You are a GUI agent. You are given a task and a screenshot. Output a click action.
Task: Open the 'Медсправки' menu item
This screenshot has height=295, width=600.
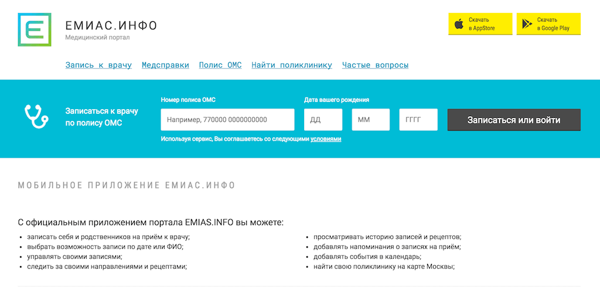(x=165, y=65)
